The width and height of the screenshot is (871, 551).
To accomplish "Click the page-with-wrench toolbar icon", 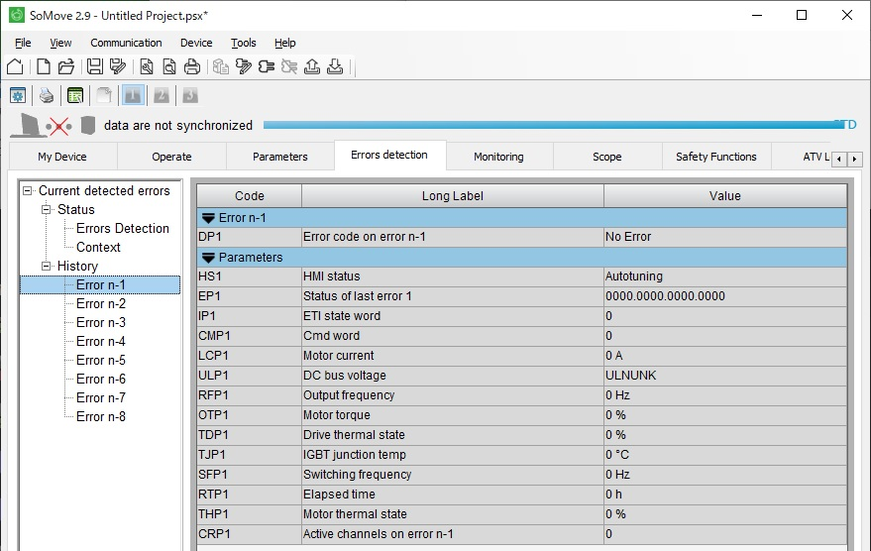I will 146,66.
